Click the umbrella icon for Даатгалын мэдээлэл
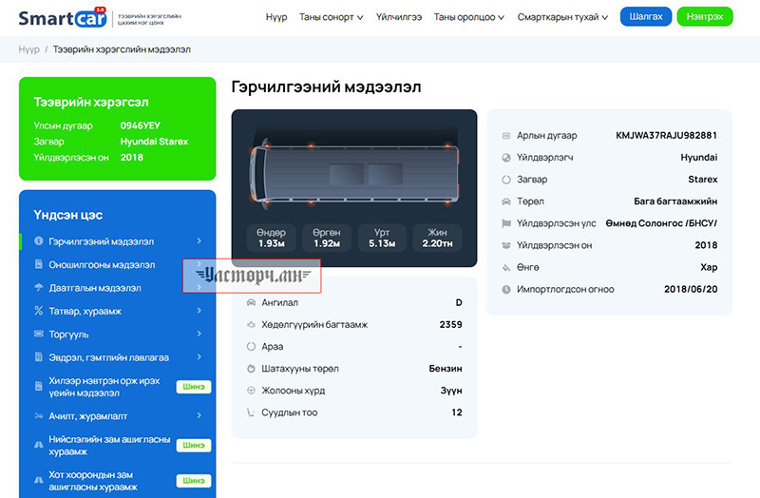 38,288
